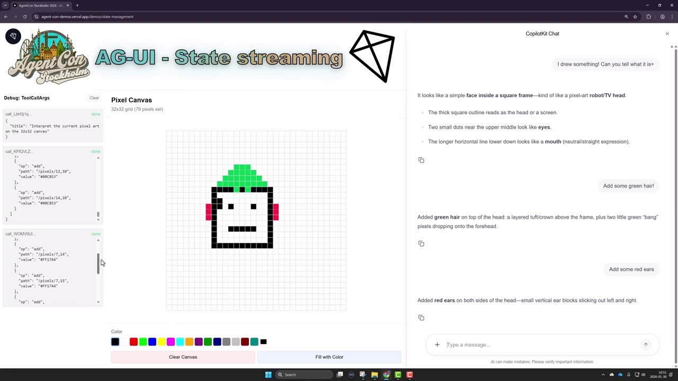Viewport: 678px width, 381px height.
Task: Select the black color swatch (first)
Action: (115, 342)
